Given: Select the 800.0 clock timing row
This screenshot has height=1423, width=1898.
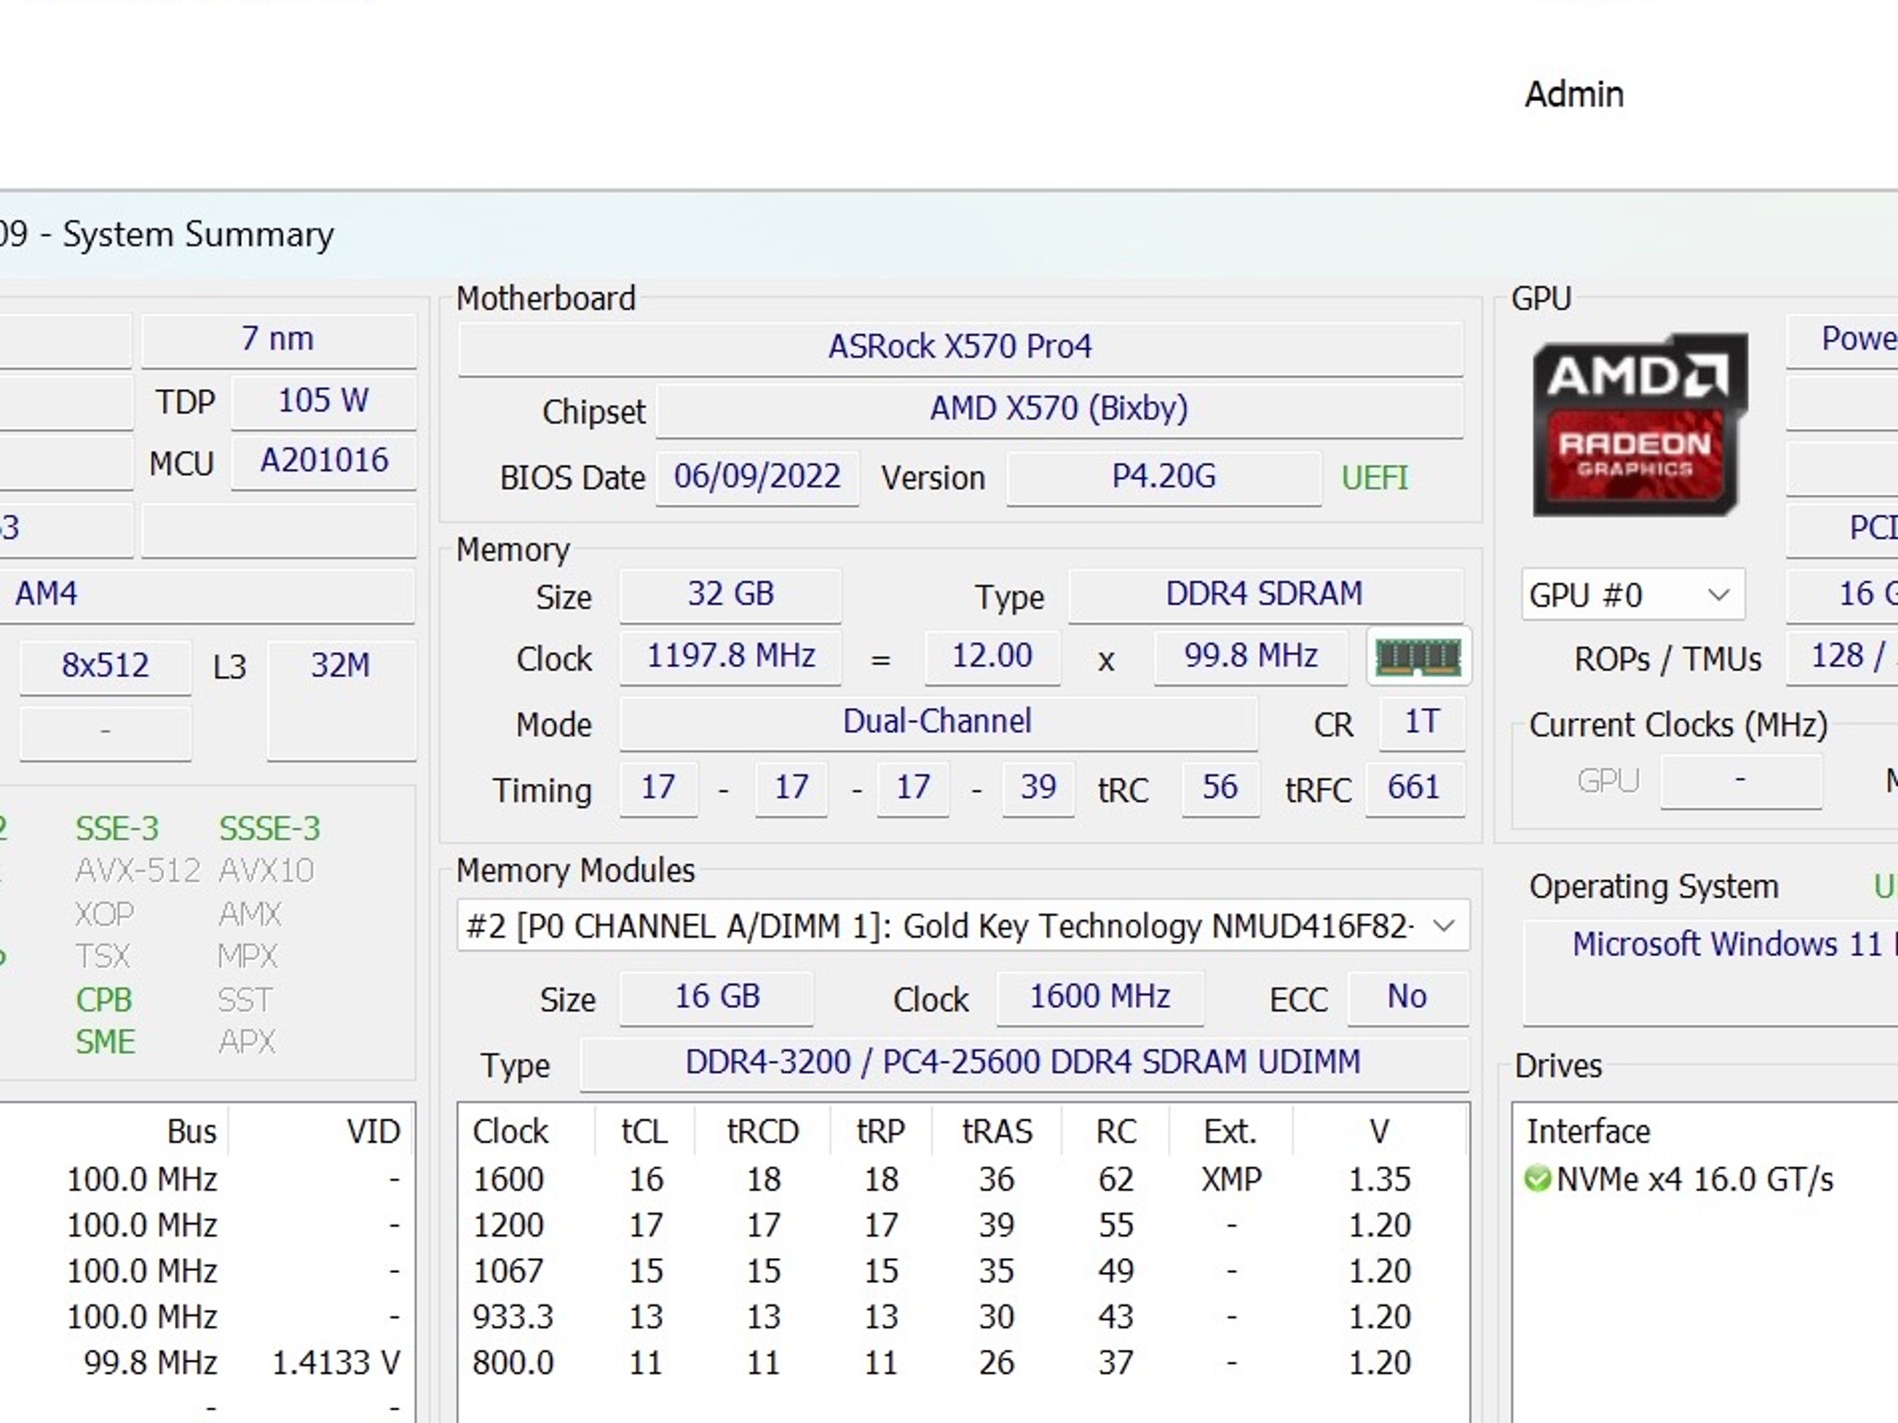Looking at the screenshot, I should [963, 1363].
